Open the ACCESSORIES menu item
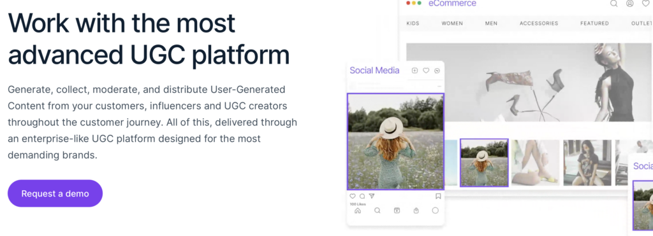The height and width of the screenshot is (236, 653). tap(539, 24)
